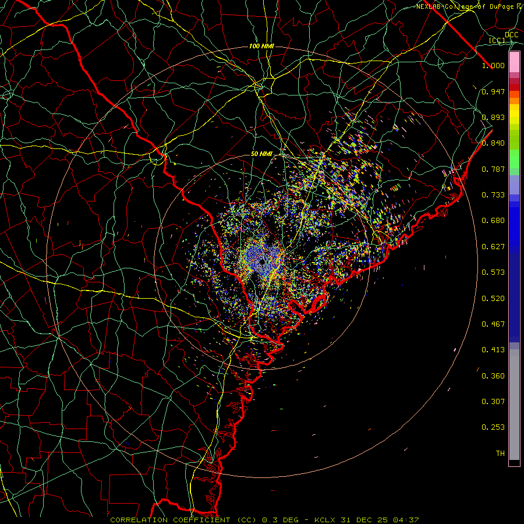Click the "TH" threshold label on the legend
This screenshot has width=524, height=524.
click(x=500, y=454)
